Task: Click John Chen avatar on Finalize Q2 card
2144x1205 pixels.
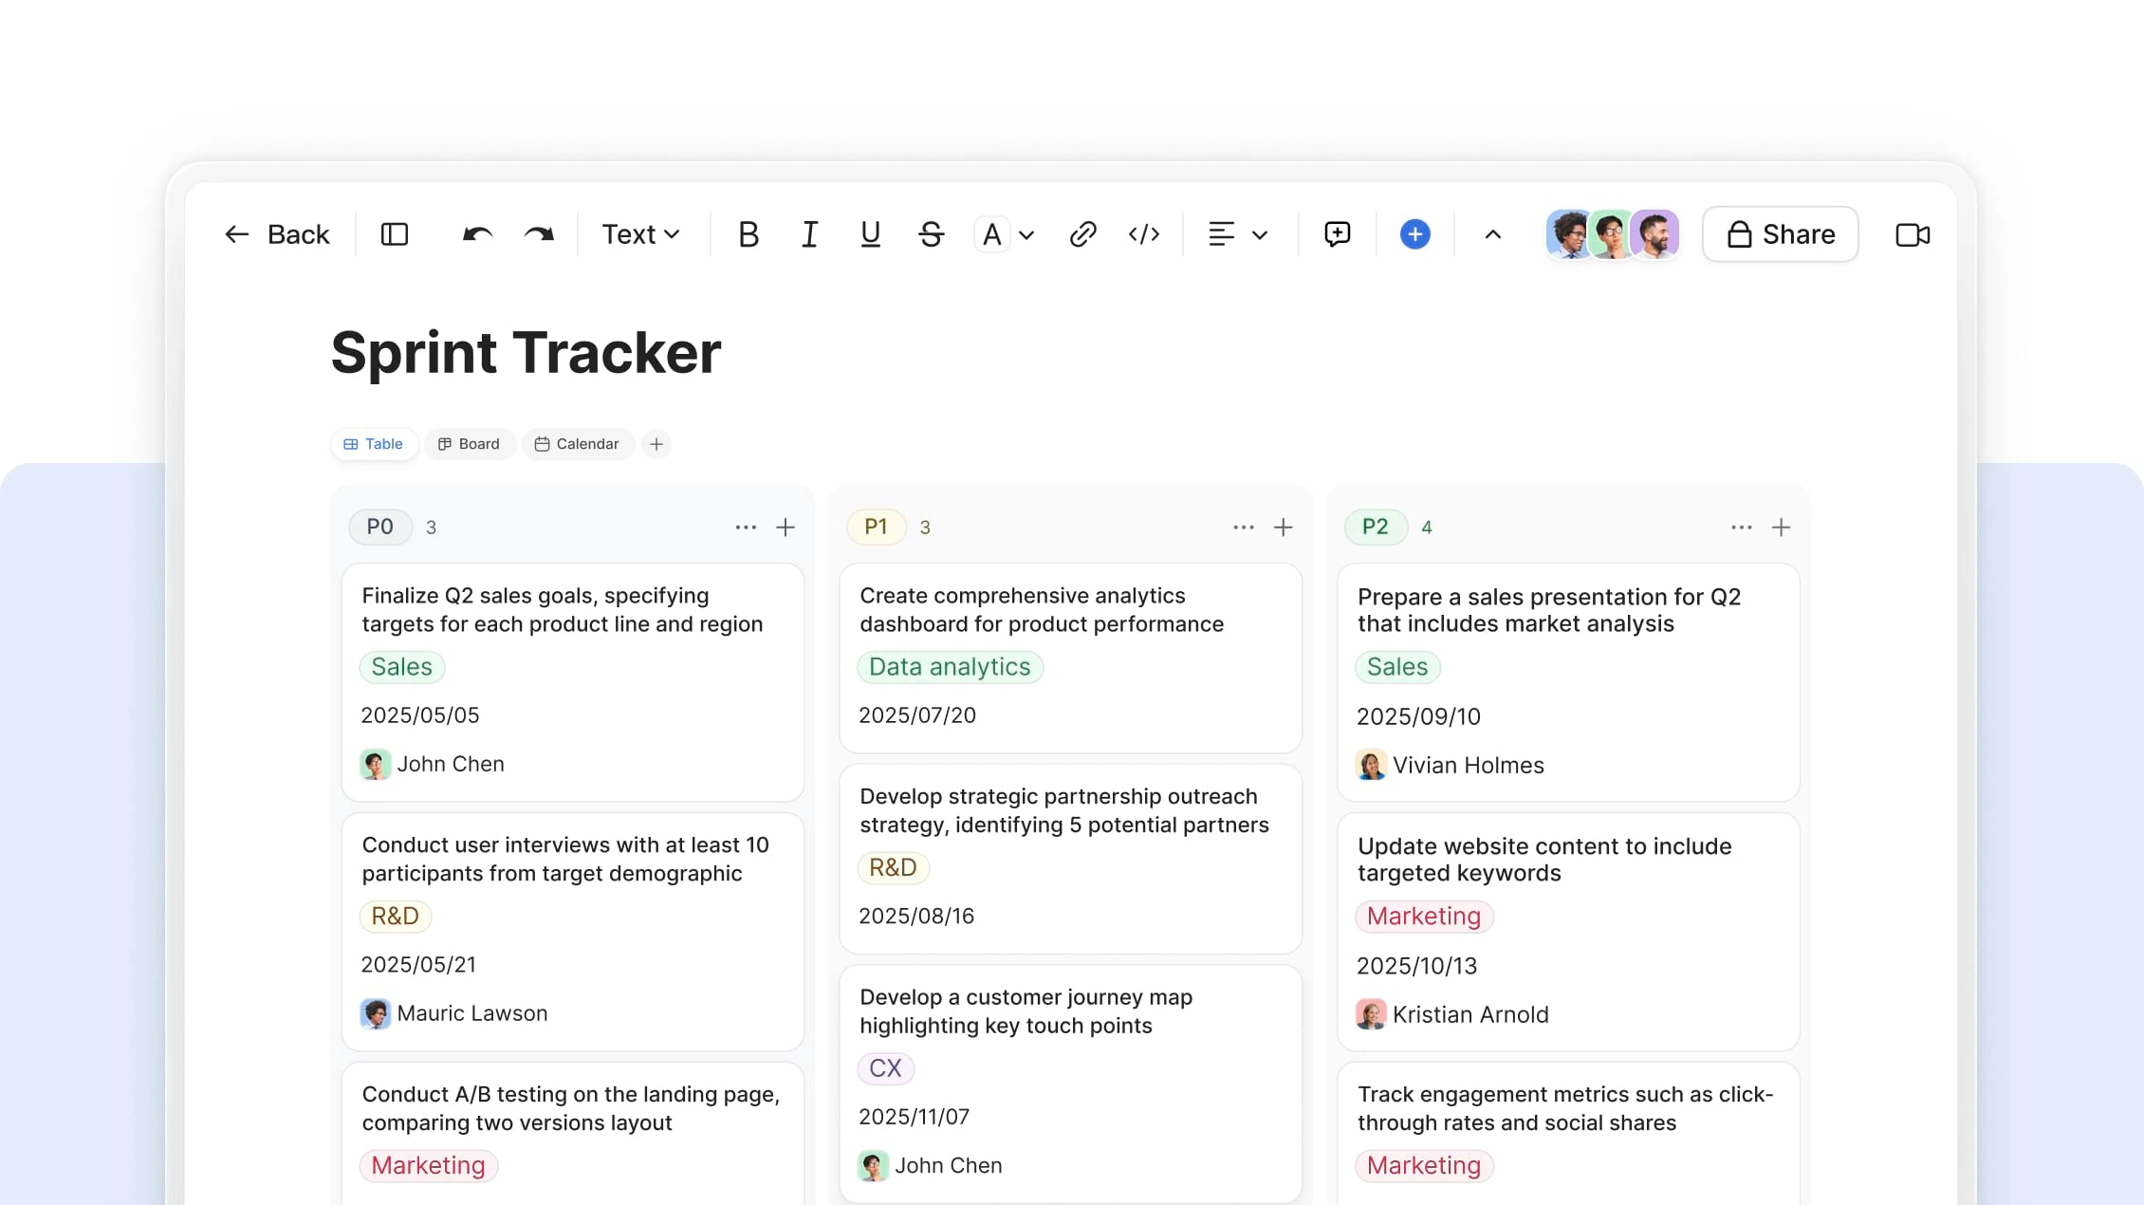Action: tap(376, 765)
